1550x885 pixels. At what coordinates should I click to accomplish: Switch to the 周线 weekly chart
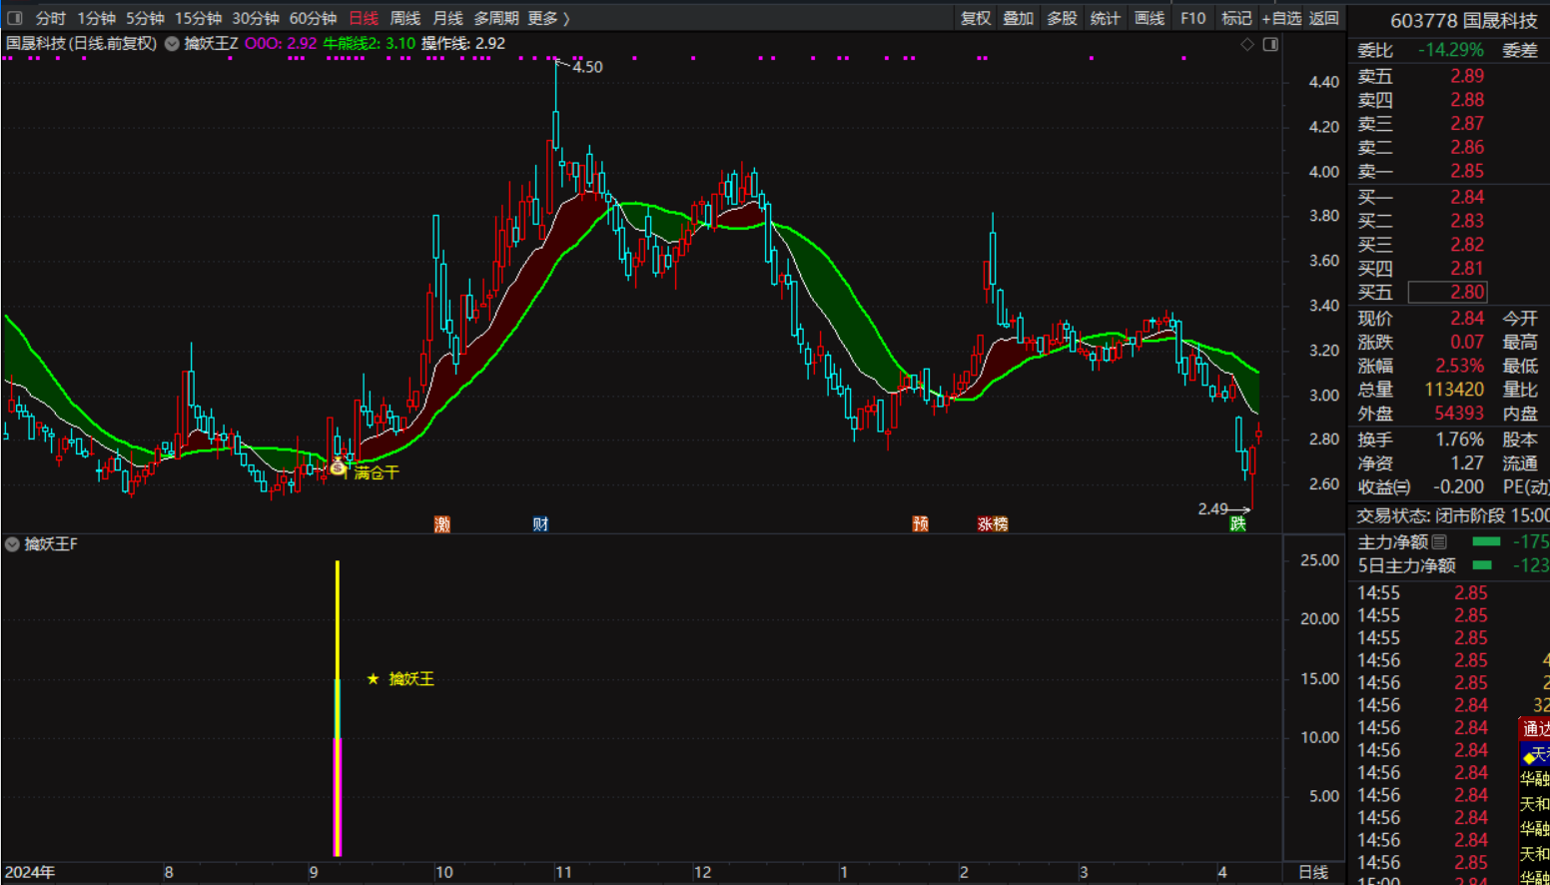pyautogui.click(x=404, y=18)
